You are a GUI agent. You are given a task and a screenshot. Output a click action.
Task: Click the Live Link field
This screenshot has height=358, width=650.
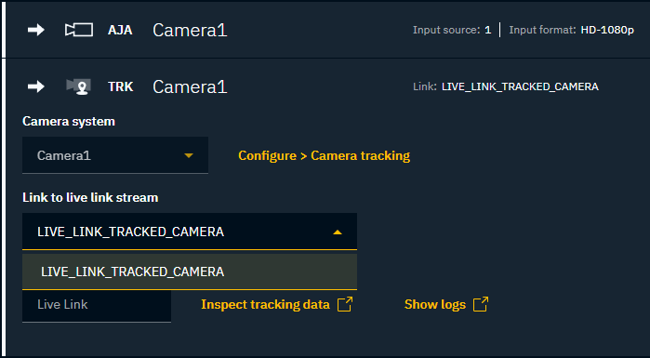pyautogui.click(x=97, y=306)
